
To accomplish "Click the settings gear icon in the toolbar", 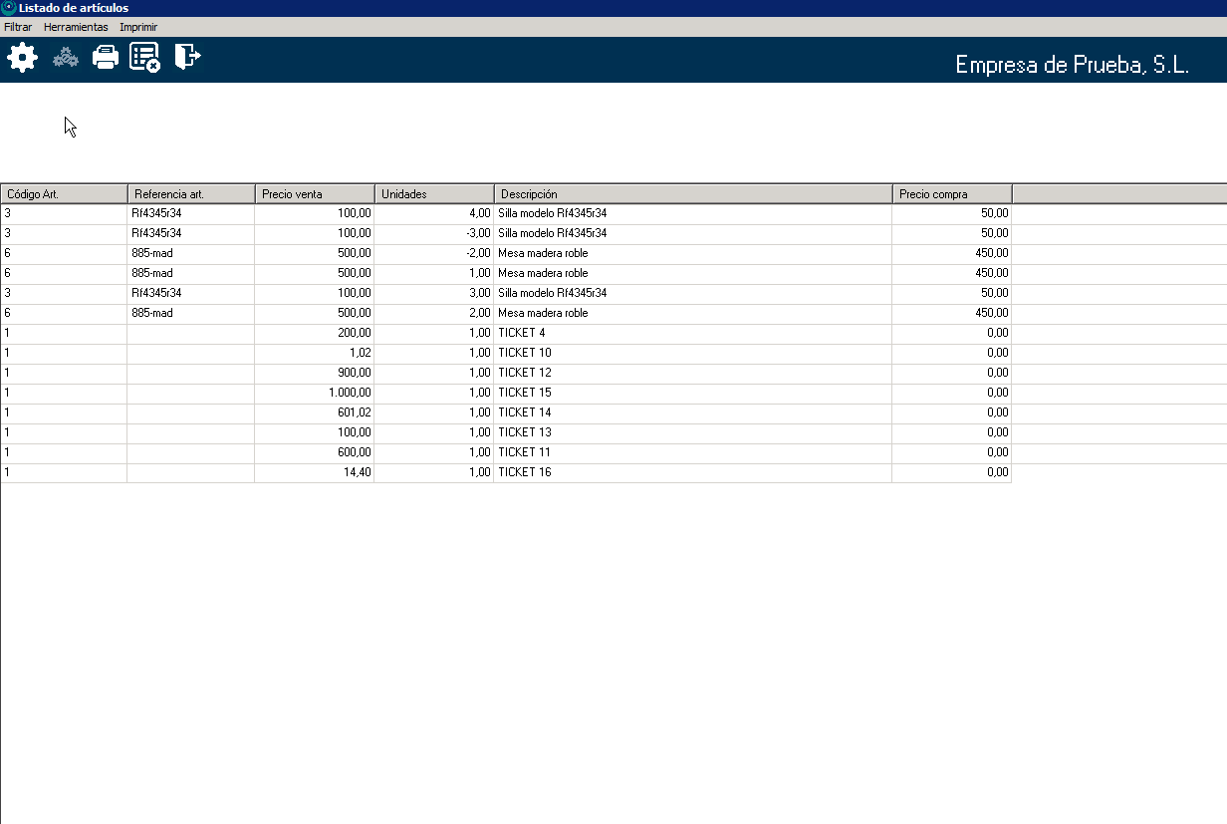I will (22, 58).
